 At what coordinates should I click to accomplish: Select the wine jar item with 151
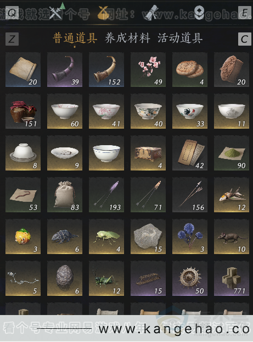(x=23, y=111)
